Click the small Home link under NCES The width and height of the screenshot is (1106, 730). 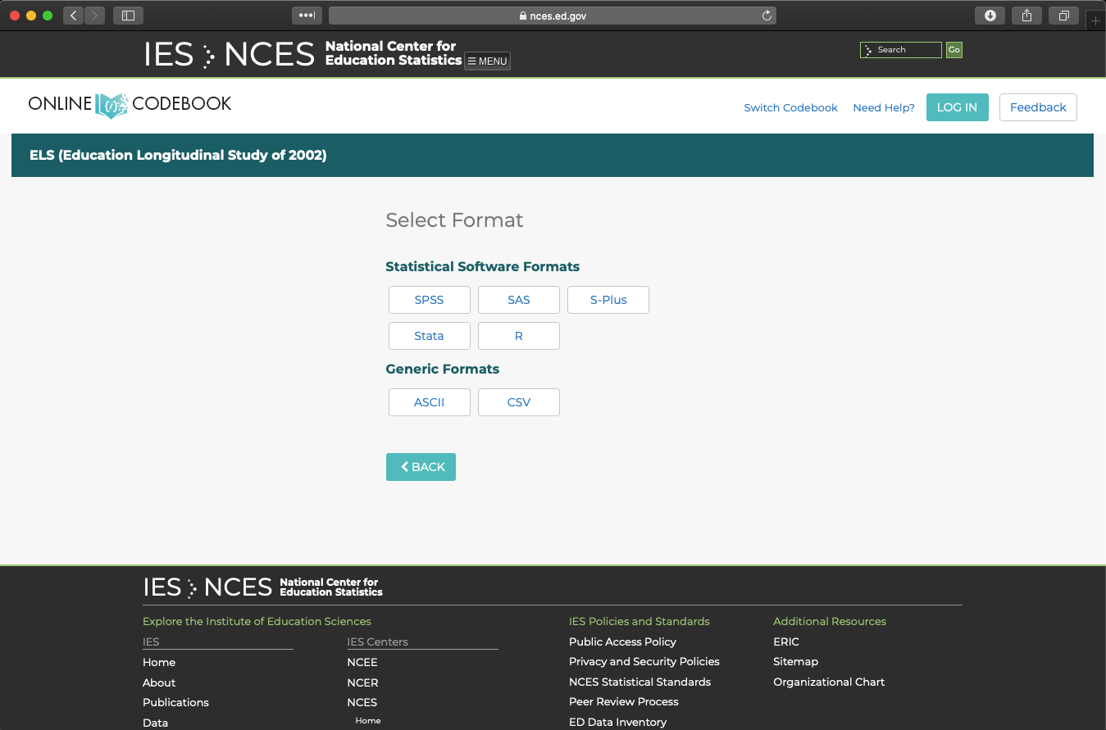(368, 721)
